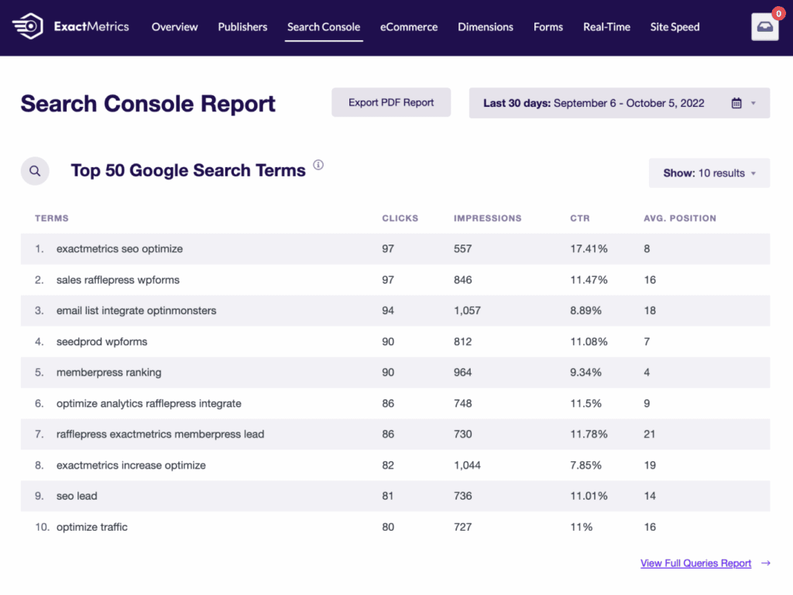Screen dimensions: 793x595
Task: Expand the Show: 10 results dropdown
Action: pyautogui.click(x=709, y=173)
